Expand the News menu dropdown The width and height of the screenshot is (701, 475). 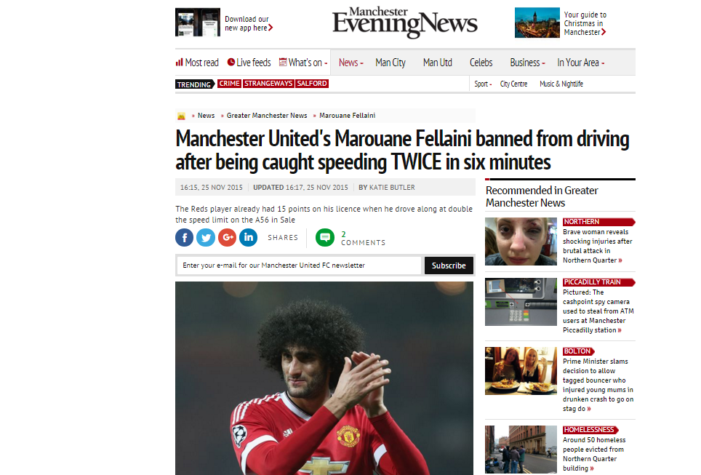[x=351, y=63]
